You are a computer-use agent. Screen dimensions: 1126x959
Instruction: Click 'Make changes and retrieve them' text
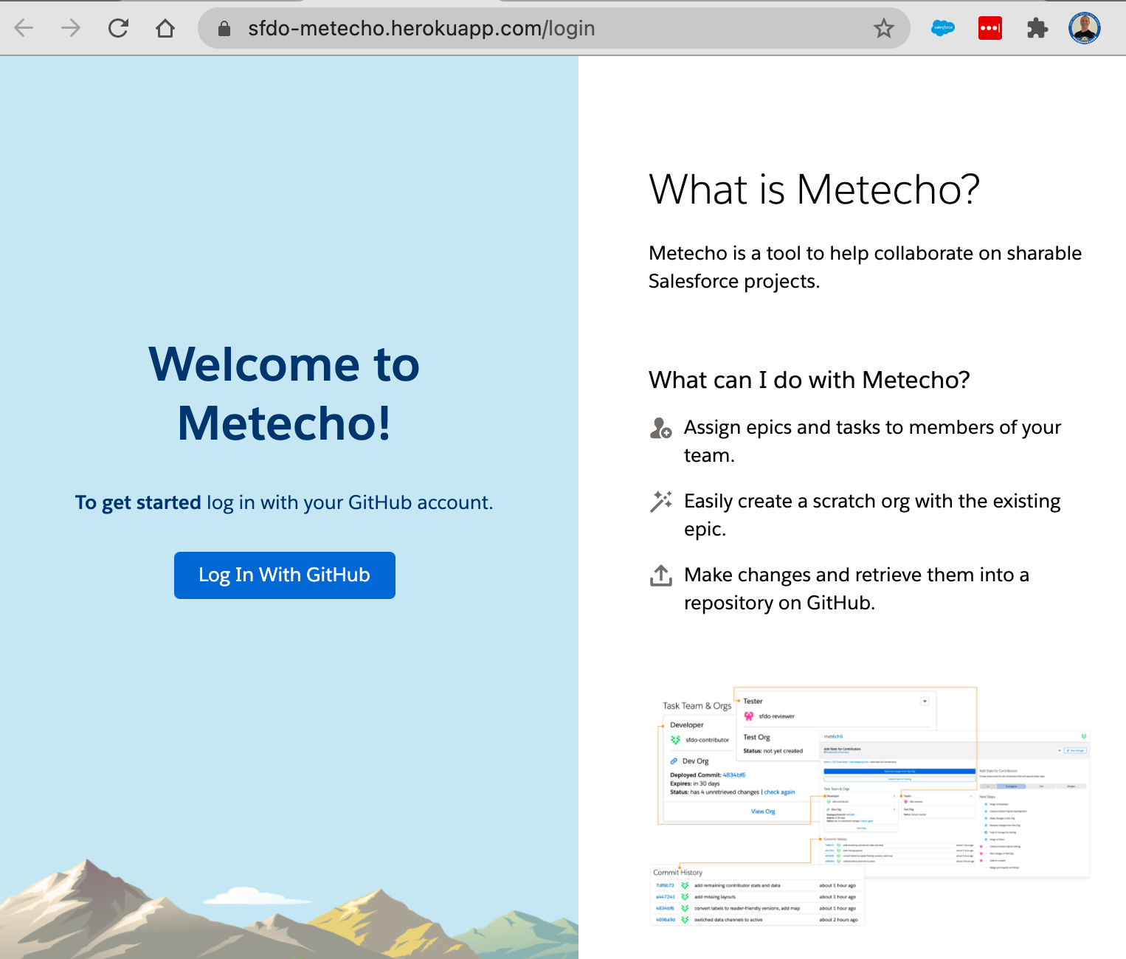pos(857,589)
